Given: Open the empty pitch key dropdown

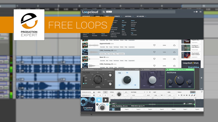Looking at the screenshot, I should coord(126,95).
